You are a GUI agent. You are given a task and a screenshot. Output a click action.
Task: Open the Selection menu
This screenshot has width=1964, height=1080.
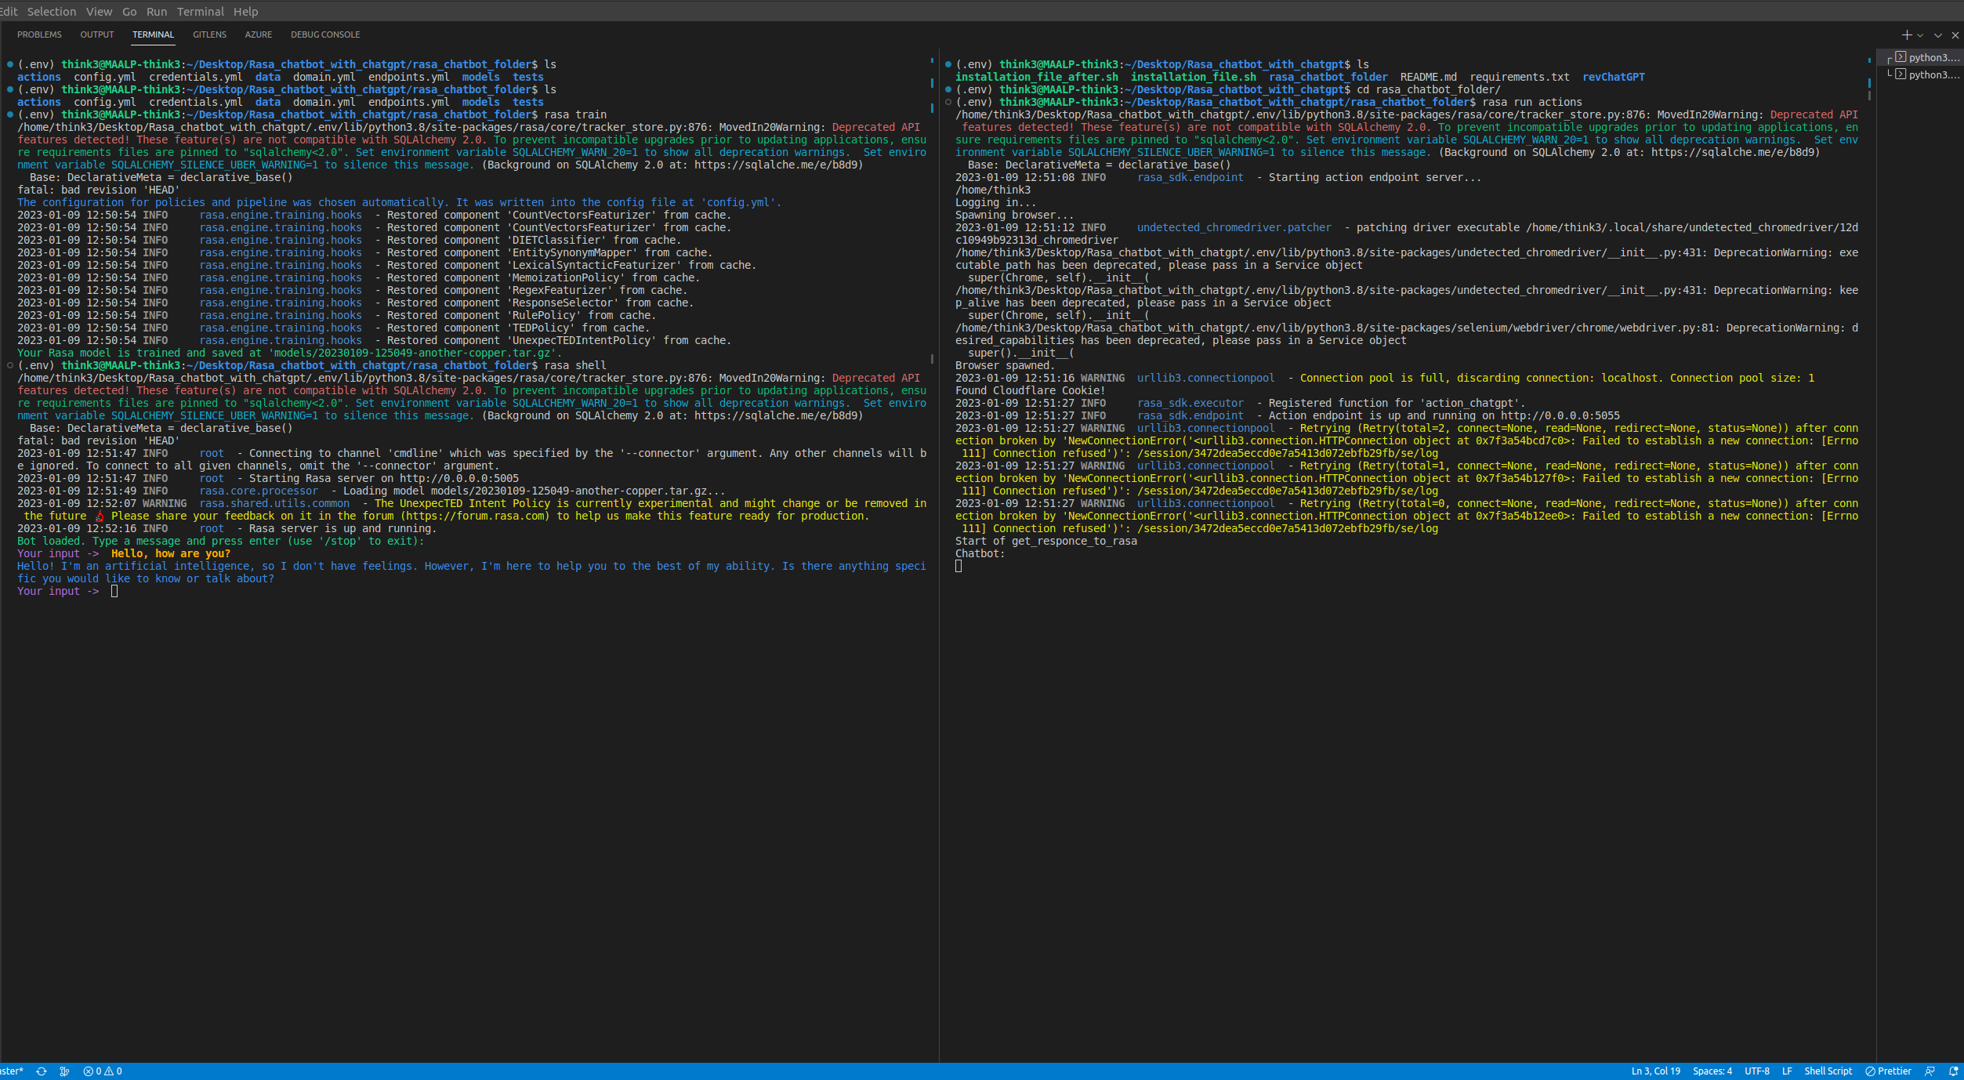coord(52,12)
